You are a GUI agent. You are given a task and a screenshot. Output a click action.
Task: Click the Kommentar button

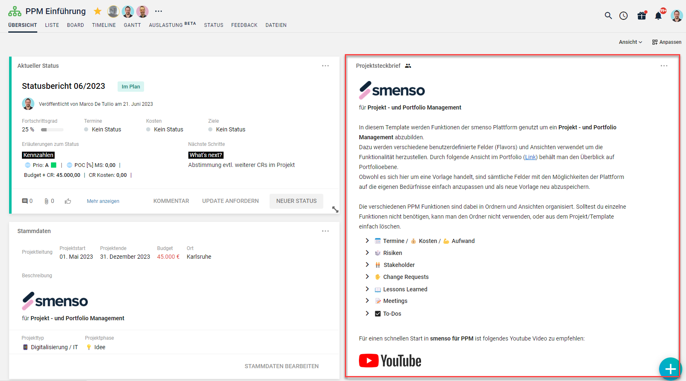(171, 201)
